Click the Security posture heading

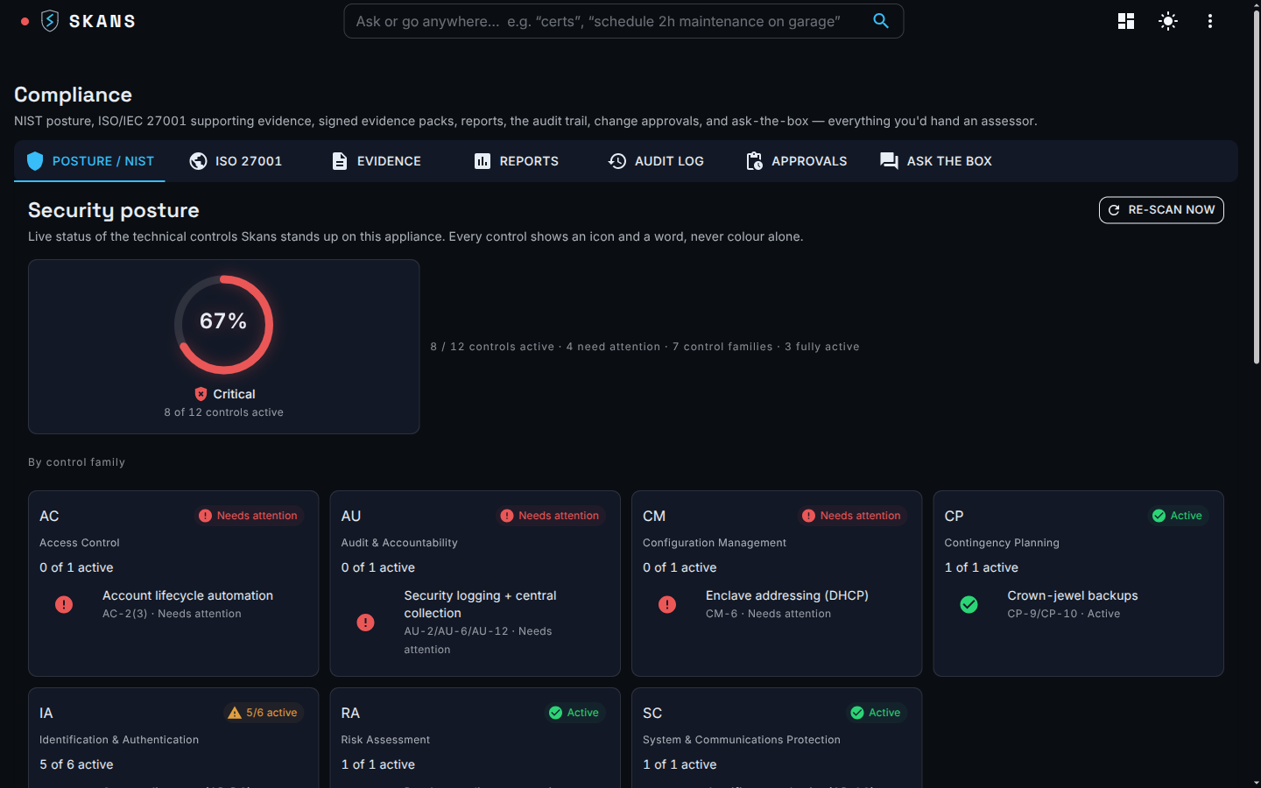(x=114, y=210)
